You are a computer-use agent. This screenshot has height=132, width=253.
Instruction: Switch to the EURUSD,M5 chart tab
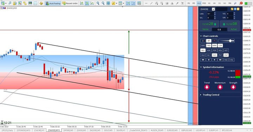tap(172, 130)
